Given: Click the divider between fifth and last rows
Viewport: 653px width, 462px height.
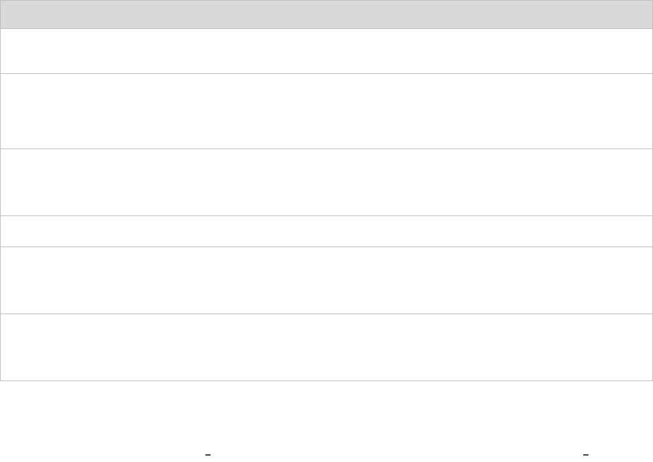Looking at the screenshot, I should click(x=326, y=314).
